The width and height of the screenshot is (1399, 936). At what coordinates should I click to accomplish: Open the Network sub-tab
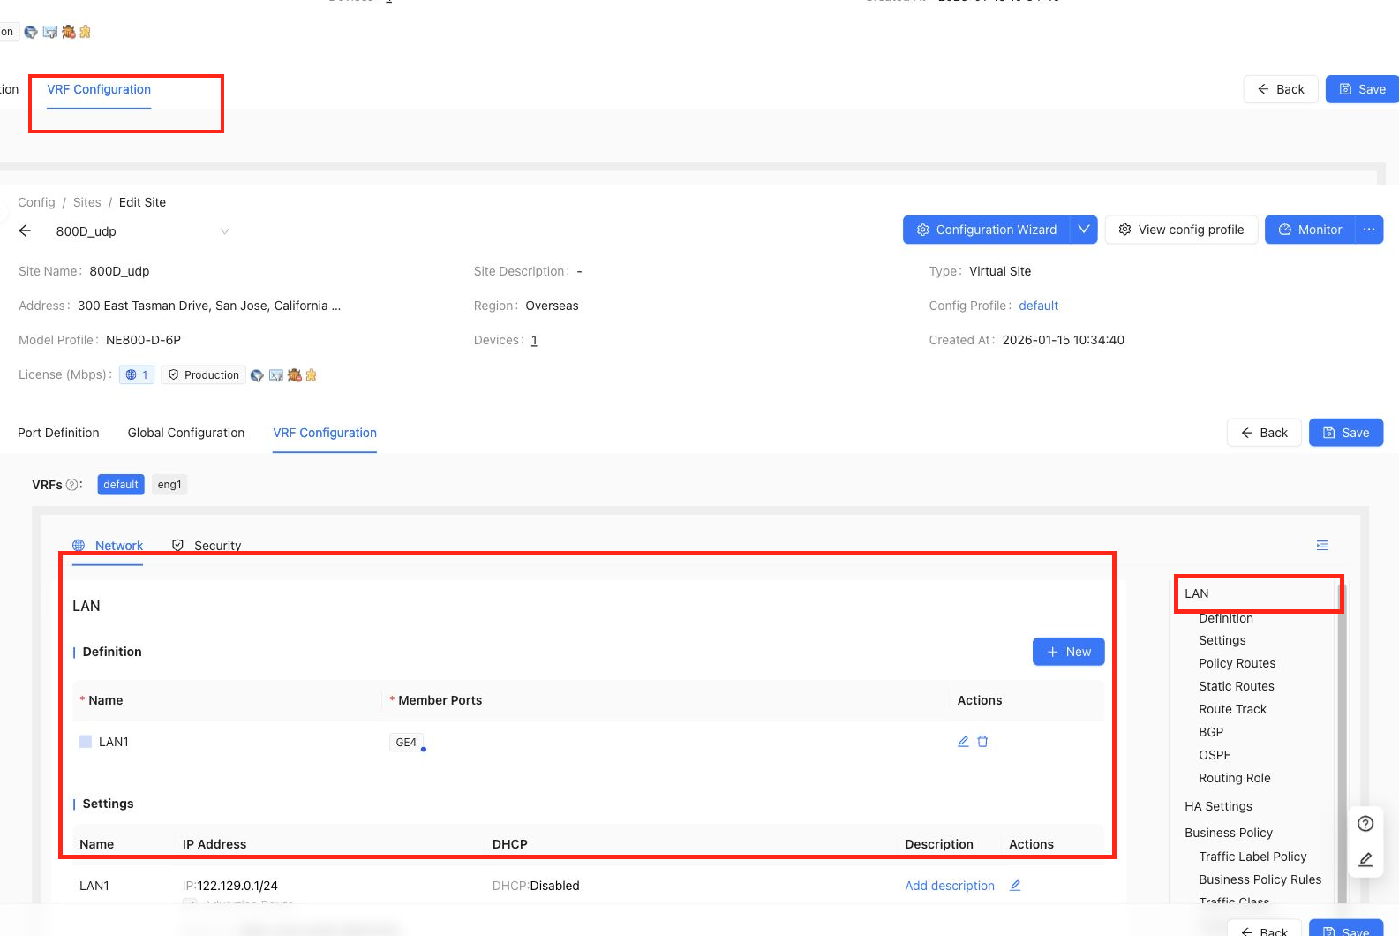[108, 546]
